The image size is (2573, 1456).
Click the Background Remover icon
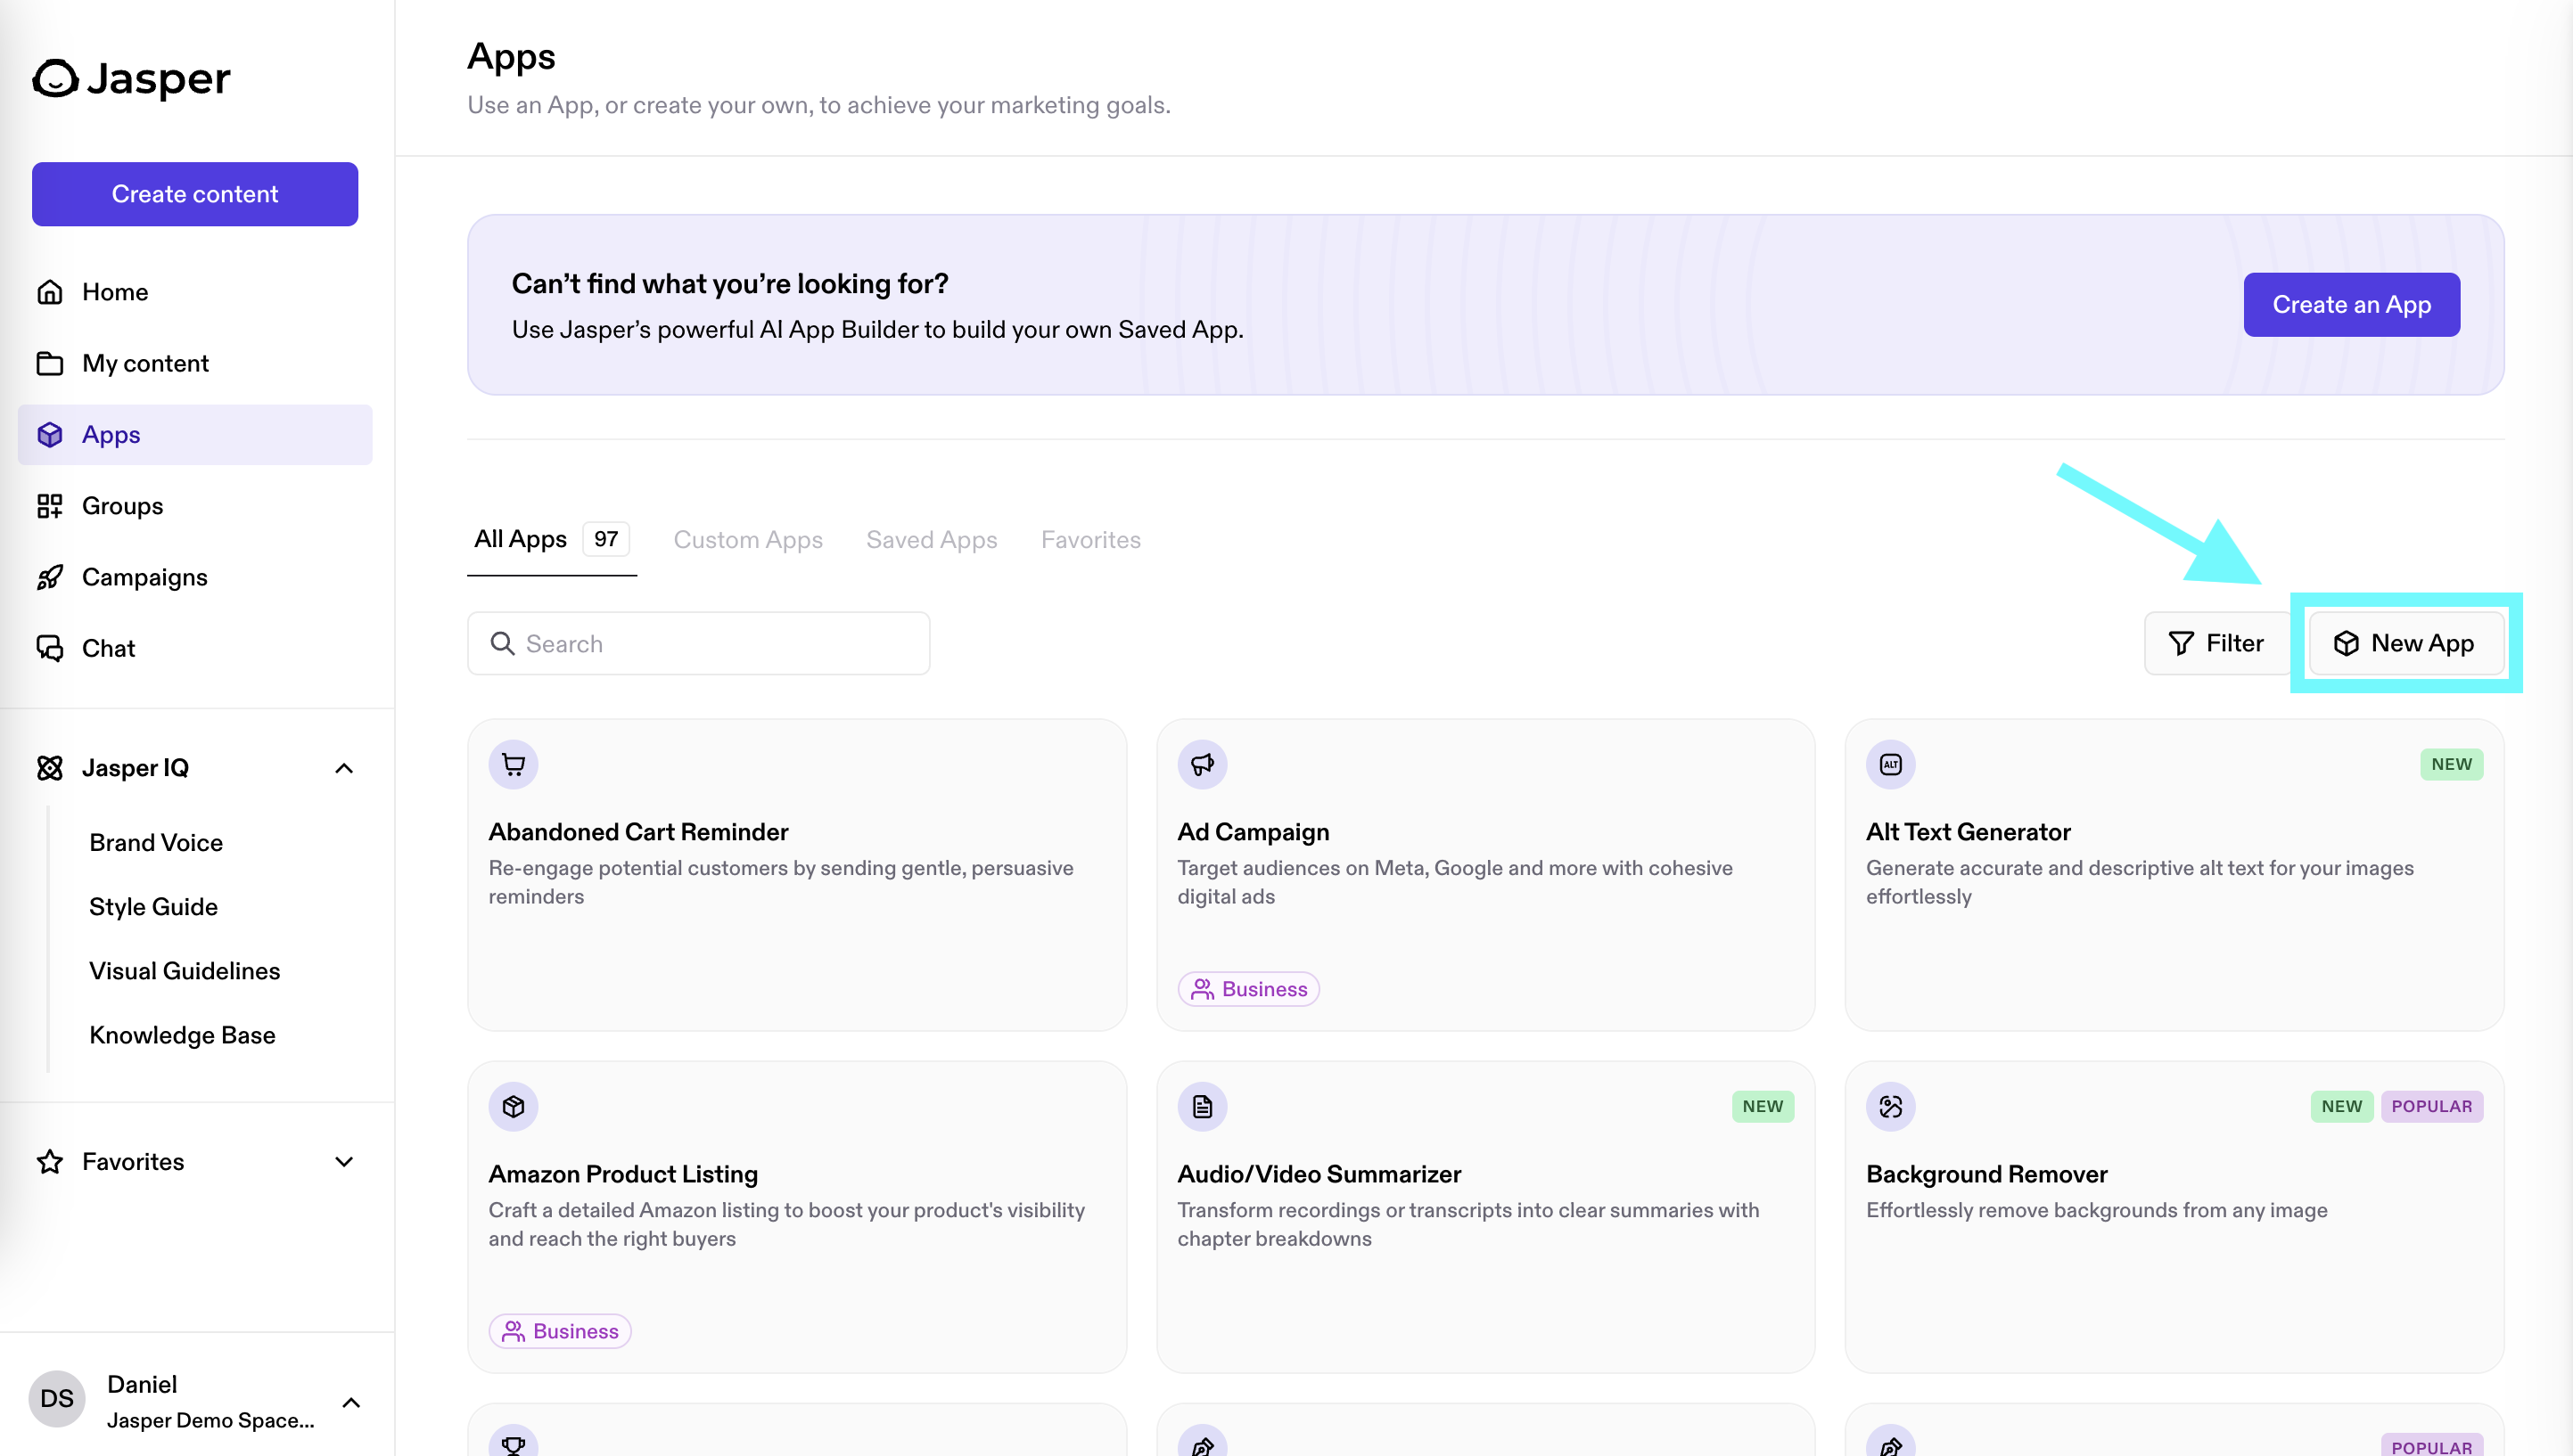pos(1891,1107)
